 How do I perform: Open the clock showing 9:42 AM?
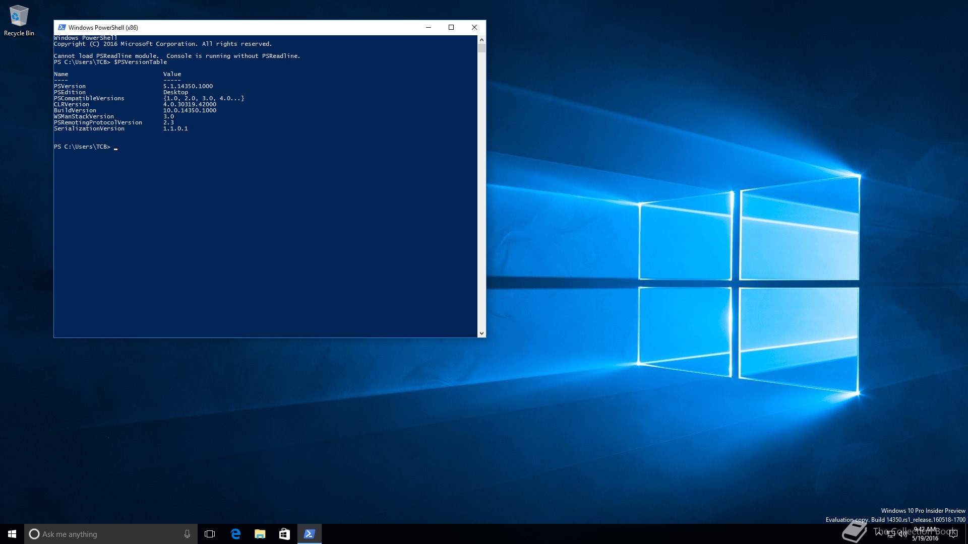pos(925,534)
